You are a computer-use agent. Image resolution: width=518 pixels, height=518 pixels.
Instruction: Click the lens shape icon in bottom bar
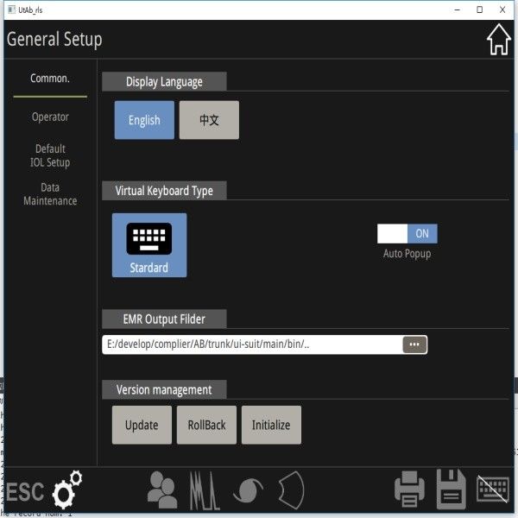pos(291,490)
